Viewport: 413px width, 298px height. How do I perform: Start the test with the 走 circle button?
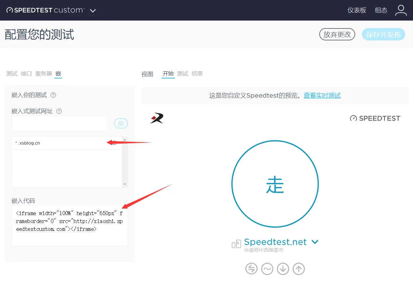[275, 184]
